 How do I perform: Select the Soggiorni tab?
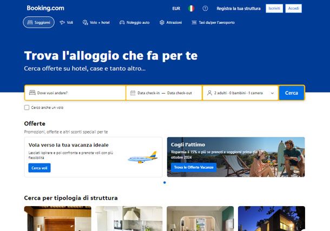39,22
